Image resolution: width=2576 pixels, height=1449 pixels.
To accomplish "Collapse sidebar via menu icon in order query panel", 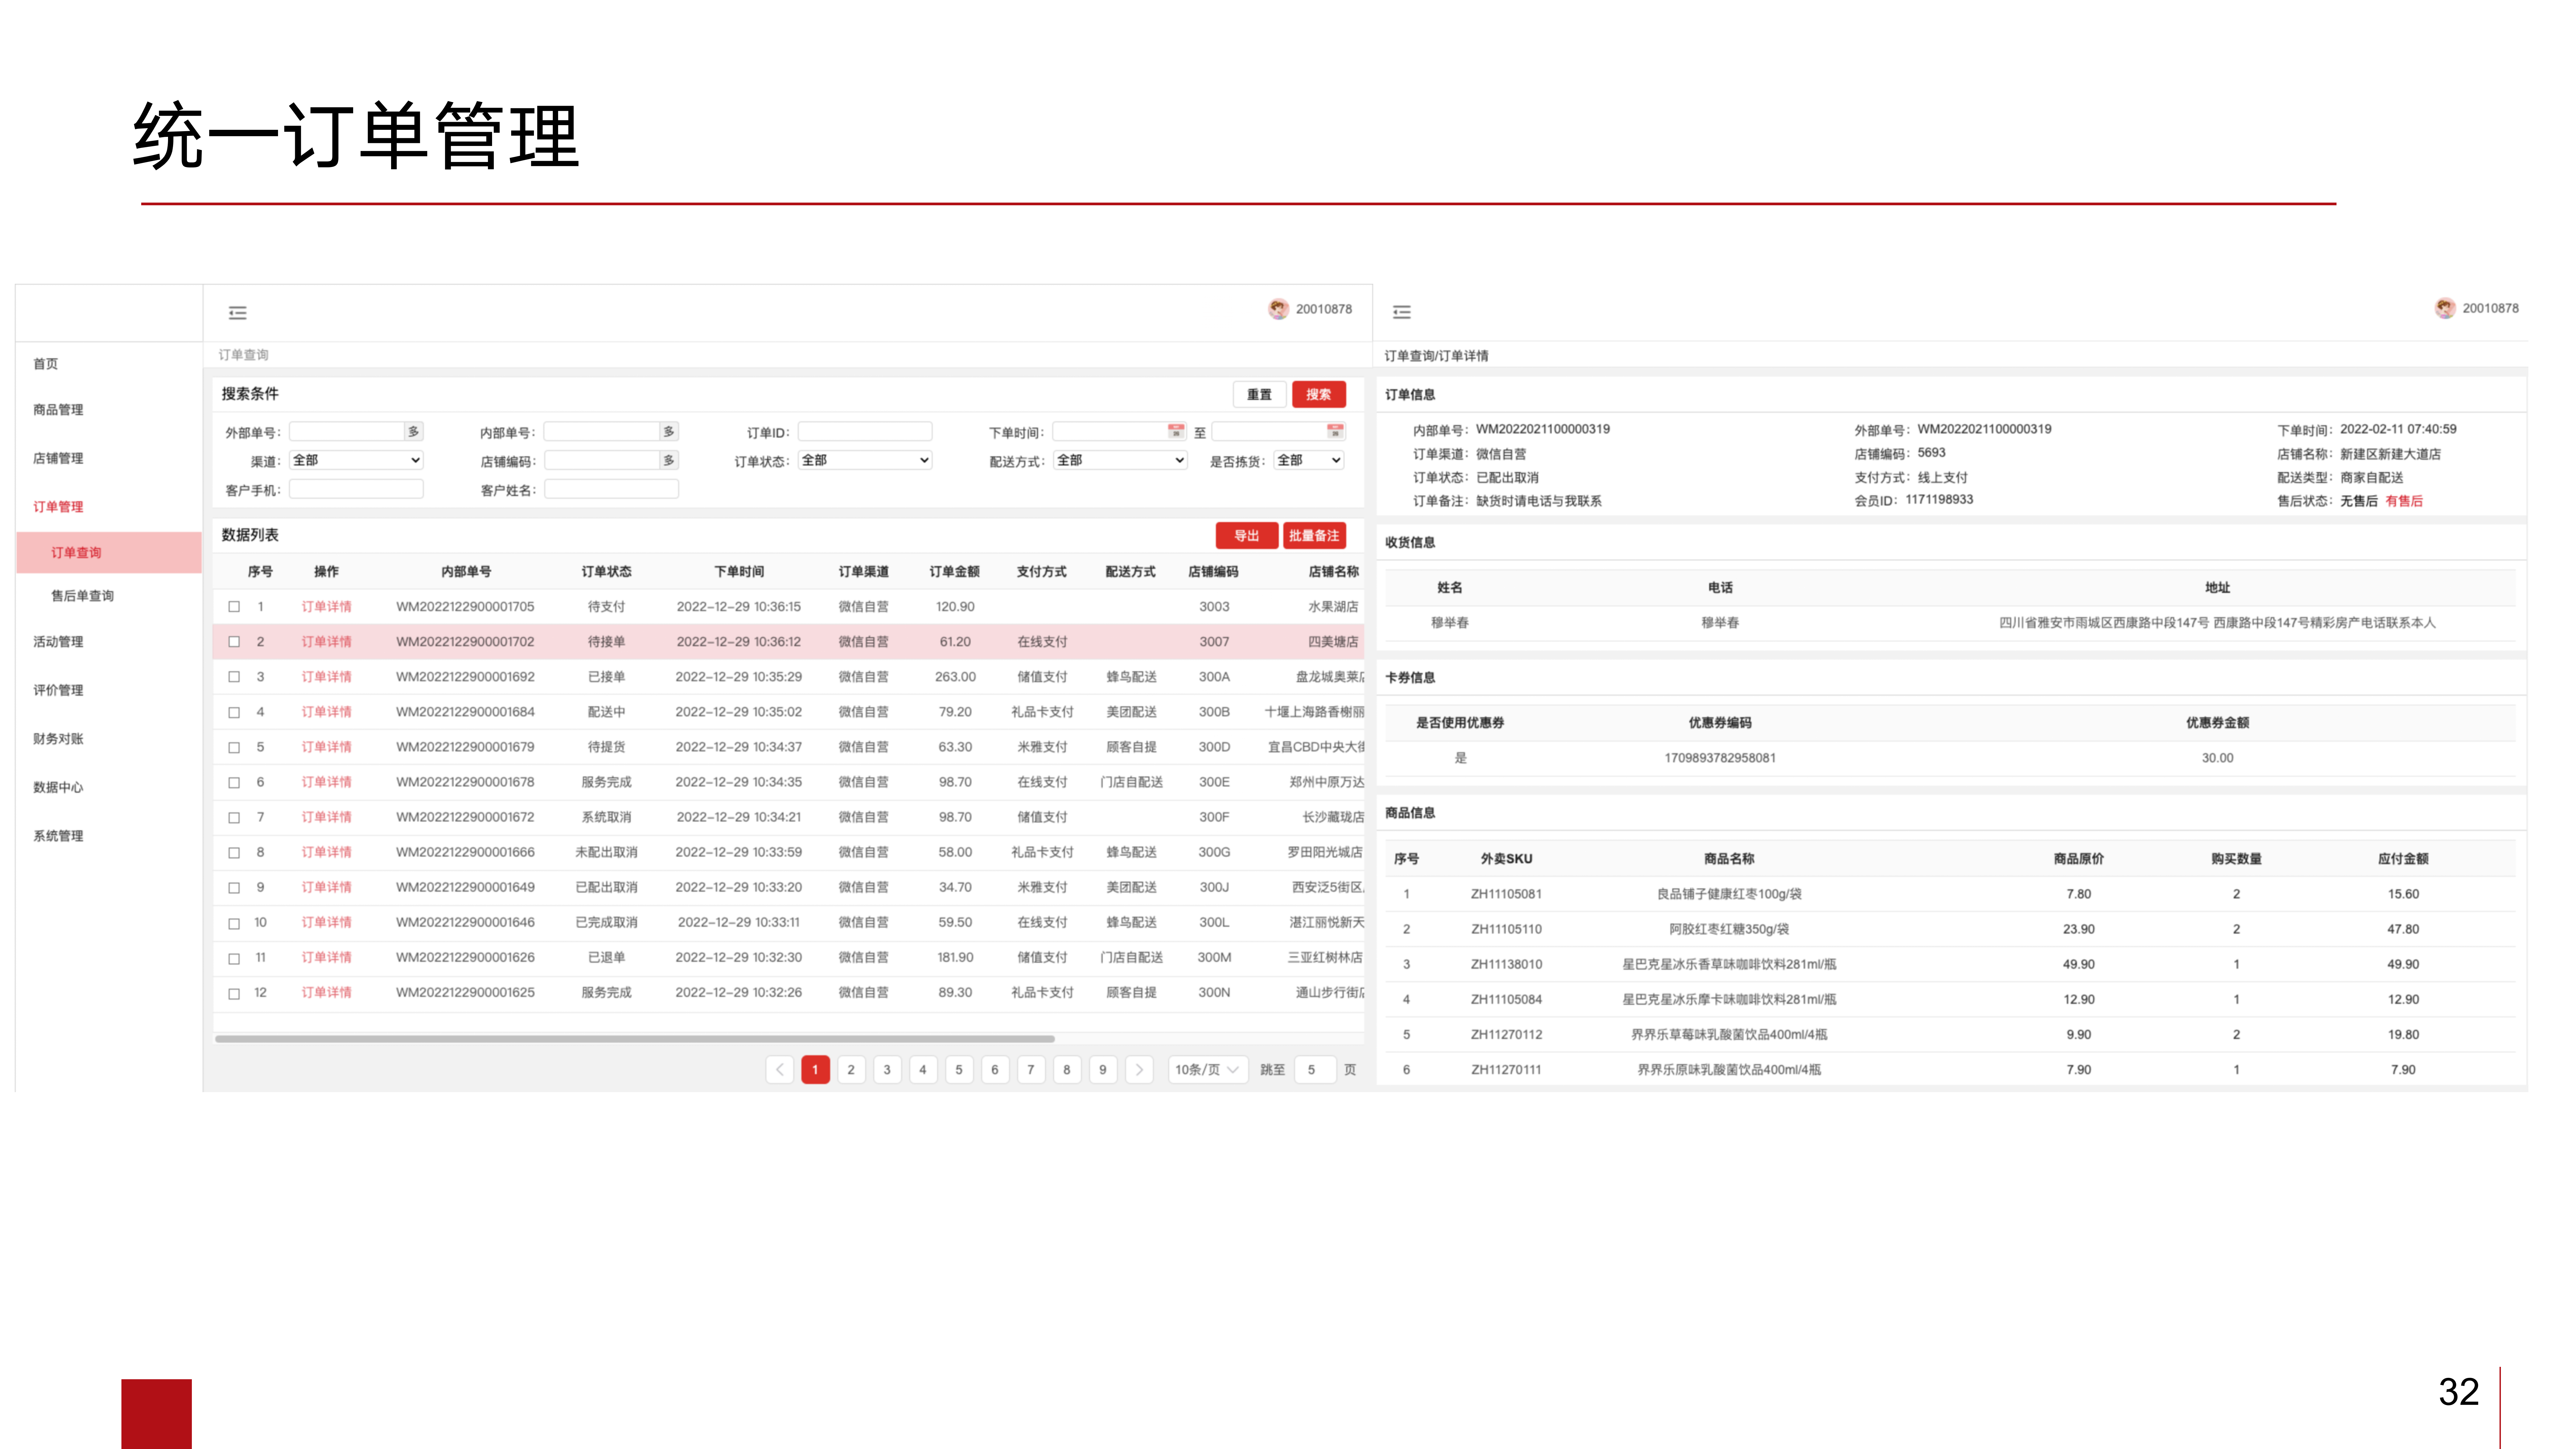I will [237, 313].
